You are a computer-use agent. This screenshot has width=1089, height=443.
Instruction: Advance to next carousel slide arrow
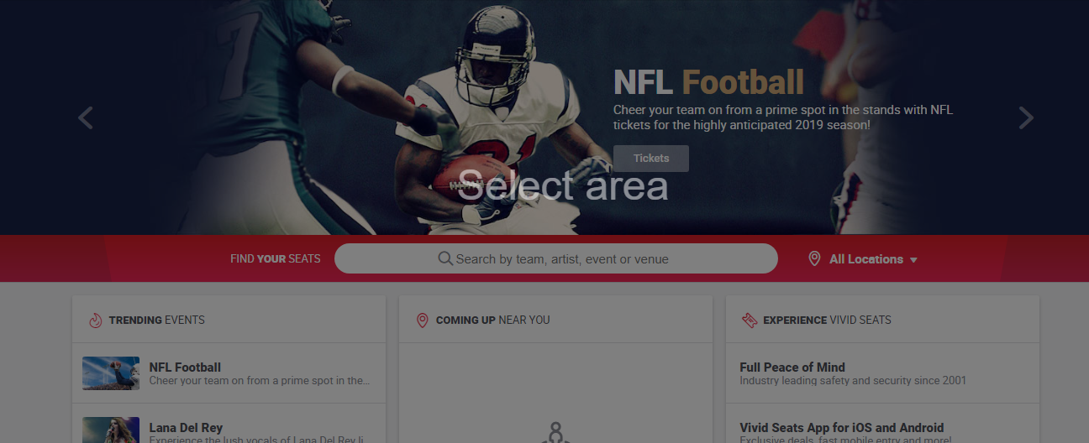1026,118
